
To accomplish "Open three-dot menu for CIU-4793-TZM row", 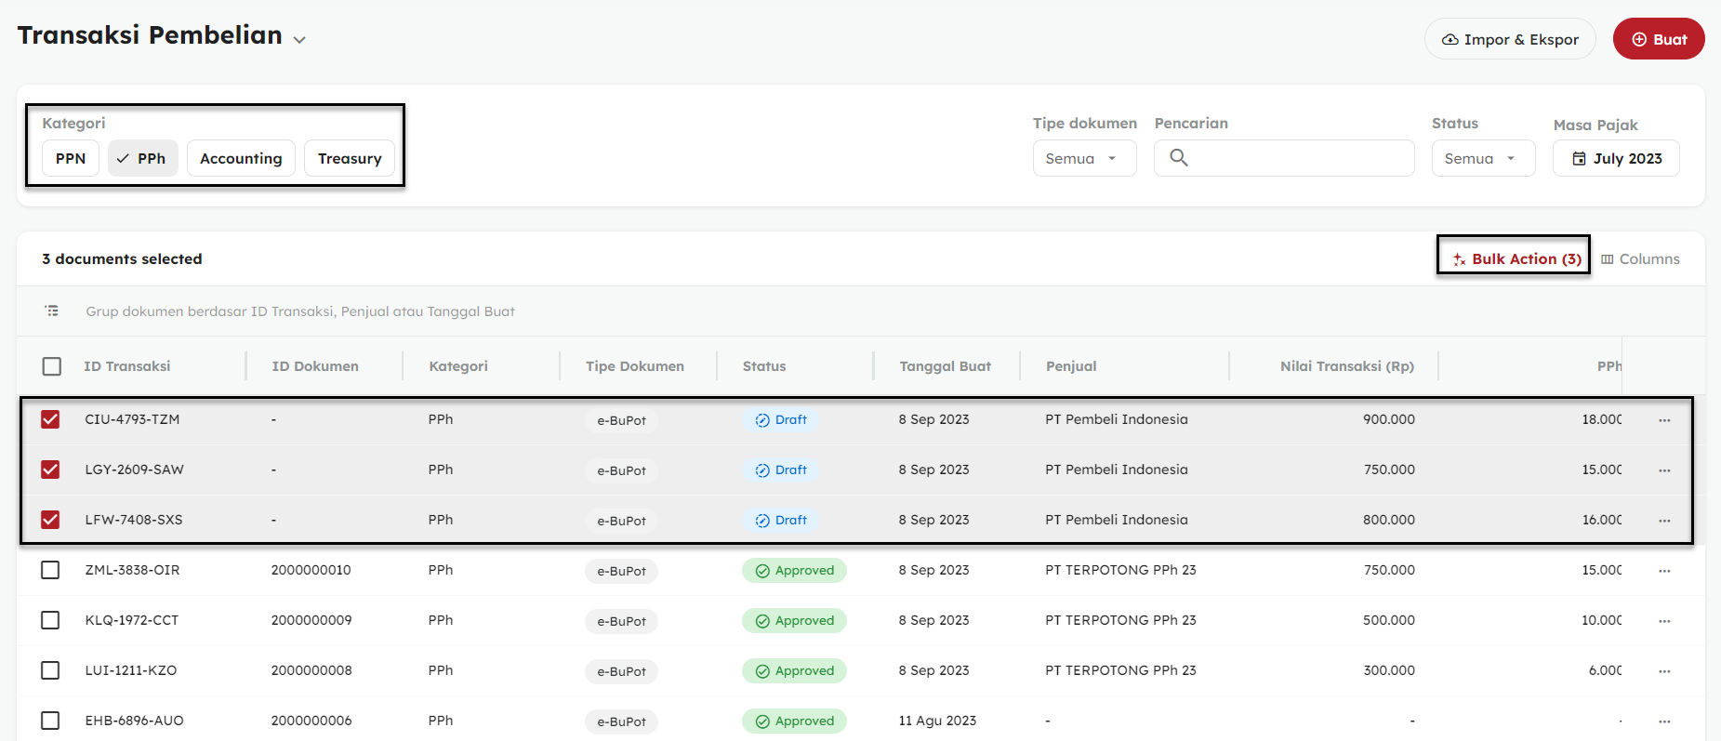I will (1663, 420).
